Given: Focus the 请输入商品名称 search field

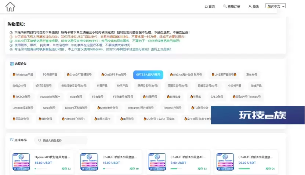Looking at the screenshot, I should point(61,141).
